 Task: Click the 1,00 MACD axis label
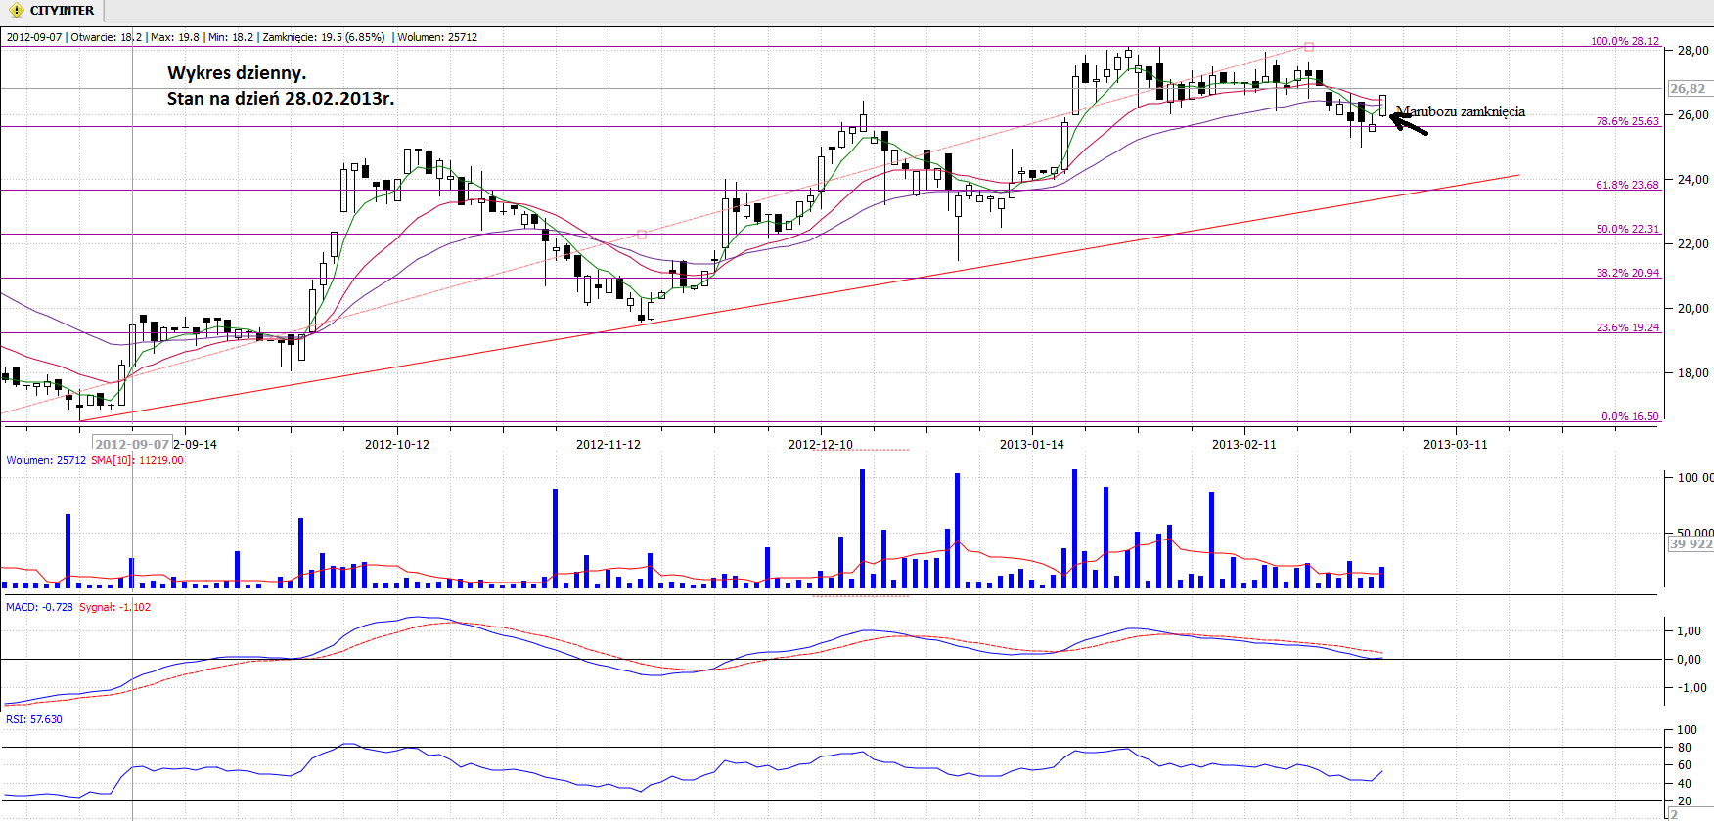[x=1690, y=631]
